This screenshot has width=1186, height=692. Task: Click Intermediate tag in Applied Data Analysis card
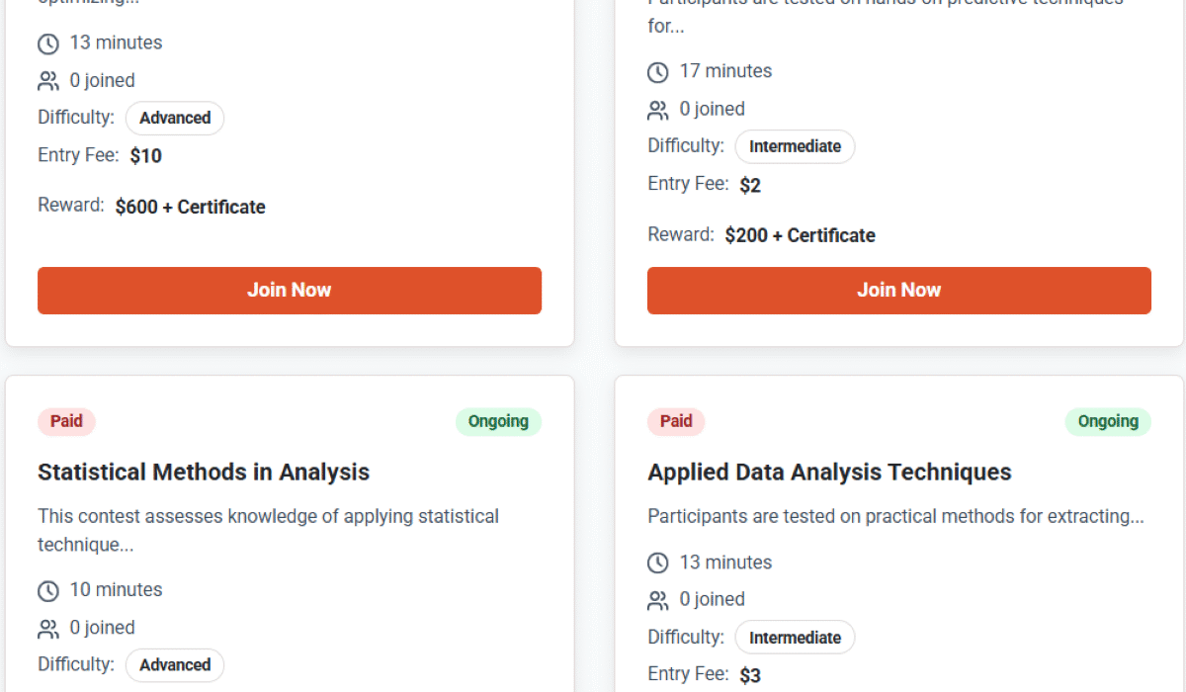pyautogui.click(x=795, y=638)
